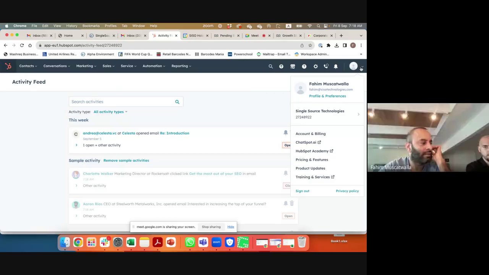Image resolution: width=489 pixels, height=275 pixels.
Task: Open Profile & Preferences link
Action: tap(327, 96)
